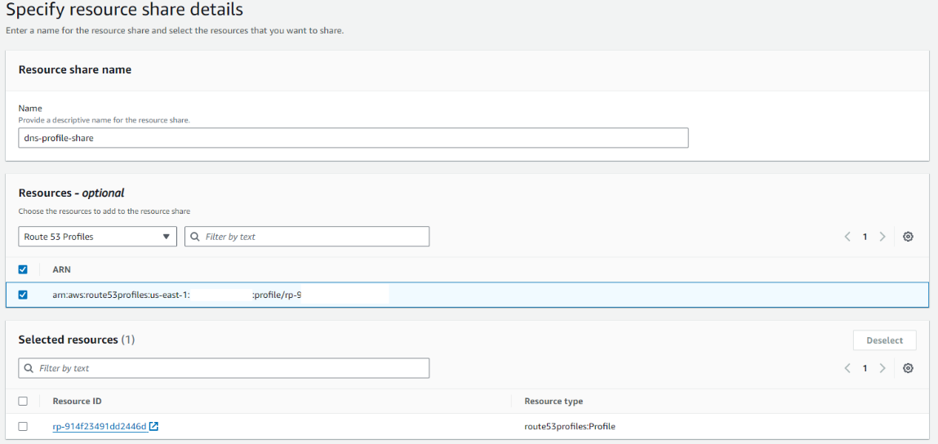Click Selected resources Filter by text field
This screenshot has height=444, width=938.
tap(231, 368)
